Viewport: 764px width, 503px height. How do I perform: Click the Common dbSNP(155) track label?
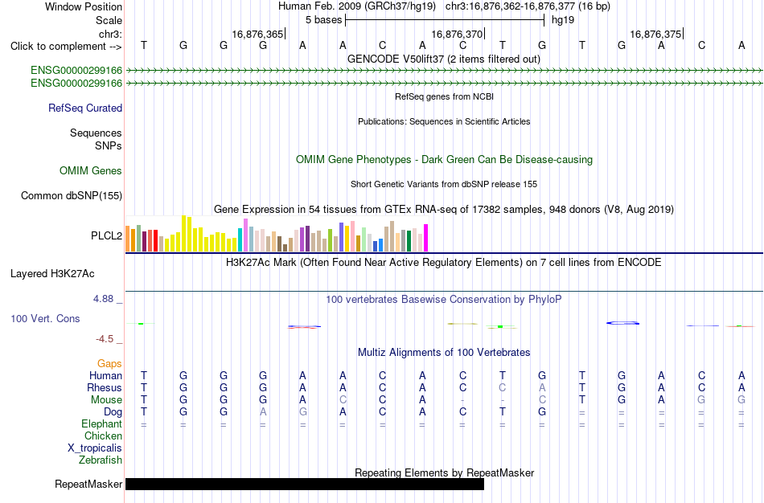[x=72, y=196]
